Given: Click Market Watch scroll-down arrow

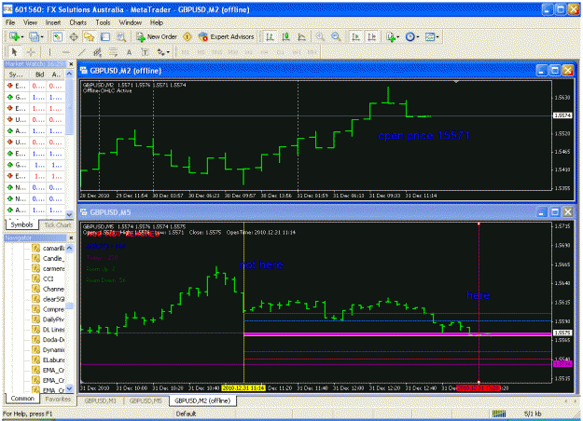Looking at the screenshot, I should [69, 214].
